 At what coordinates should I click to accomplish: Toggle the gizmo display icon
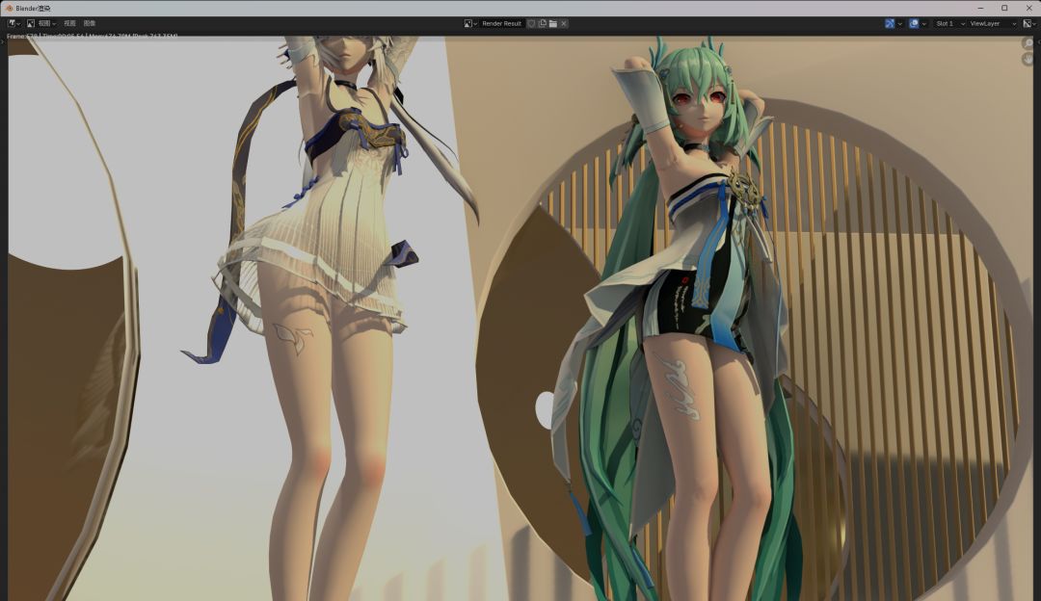pos(890,23)
